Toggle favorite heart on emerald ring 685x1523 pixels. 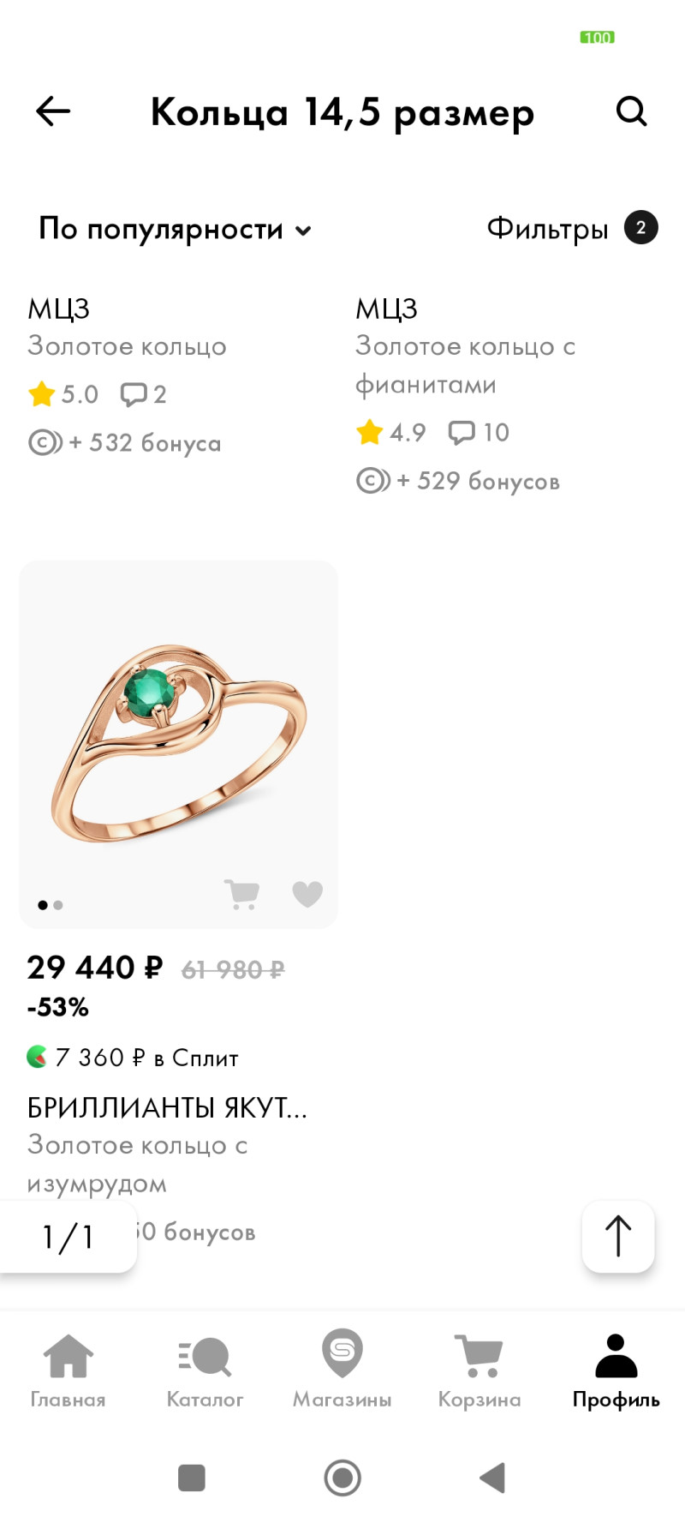click(x=307, y=894)
